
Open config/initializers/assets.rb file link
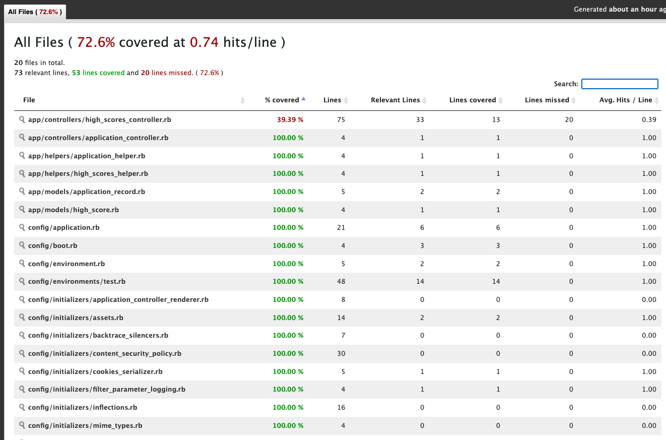point(76,318)
